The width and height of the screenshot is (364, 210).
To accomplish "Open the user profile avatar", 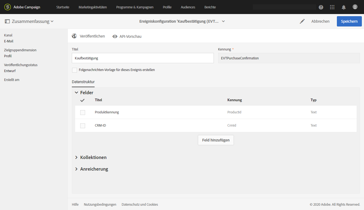I will [x=355, y=7].
